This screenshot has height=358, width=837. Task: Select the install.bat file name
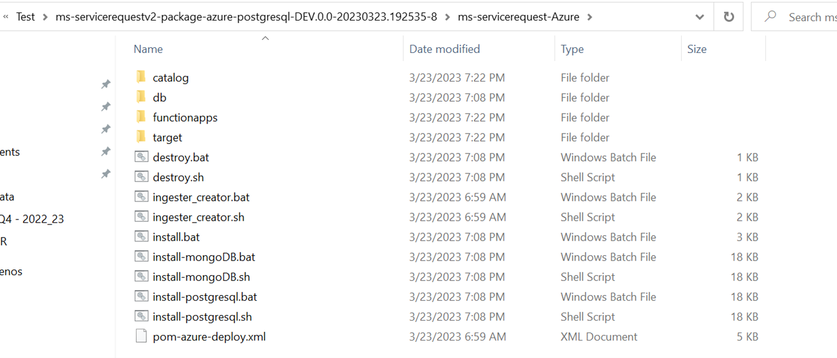(176, 237)
